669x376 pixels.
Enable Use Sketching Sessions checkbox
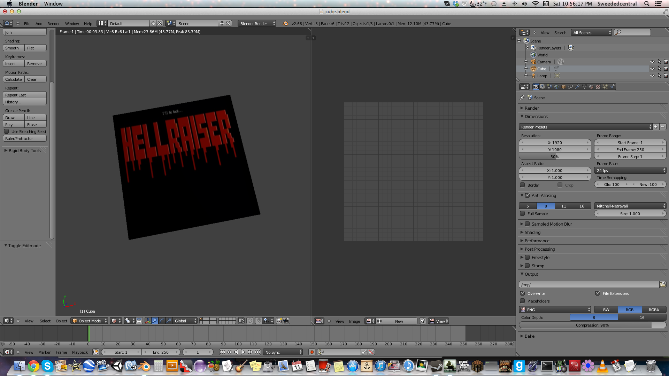(x=6, y=131)
